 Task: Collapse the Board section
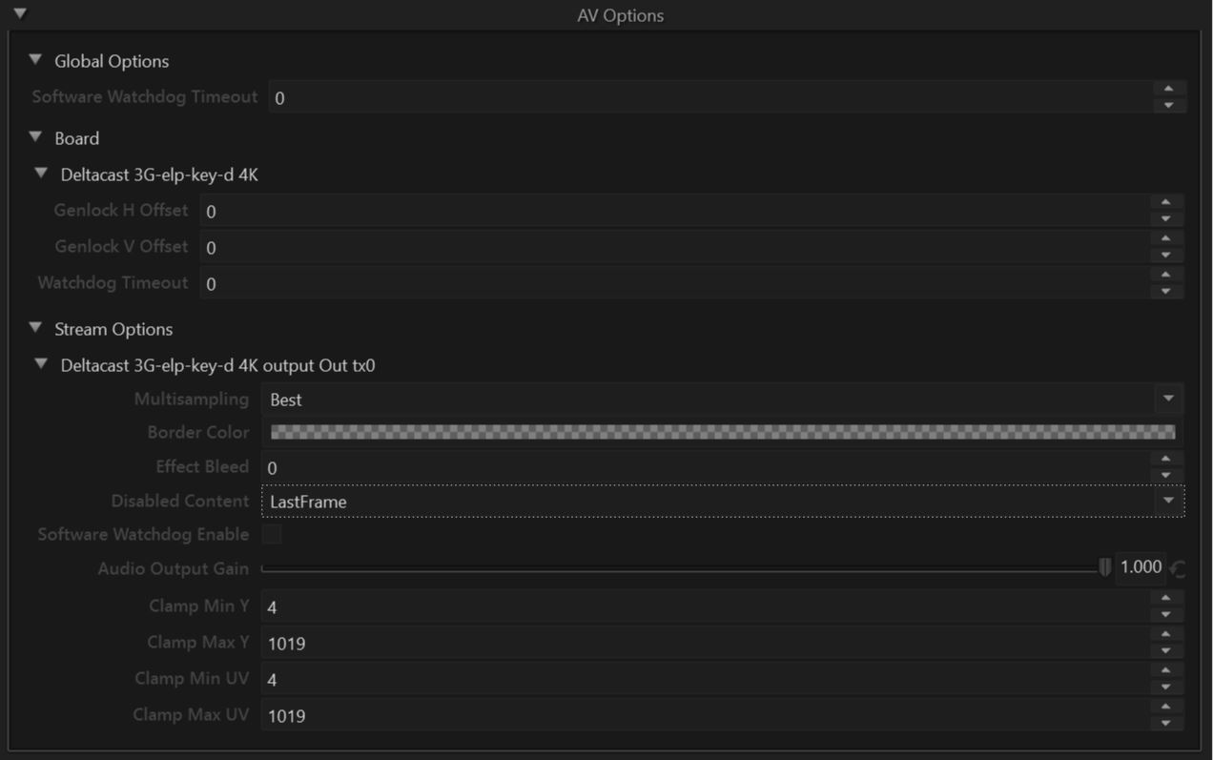35,137
